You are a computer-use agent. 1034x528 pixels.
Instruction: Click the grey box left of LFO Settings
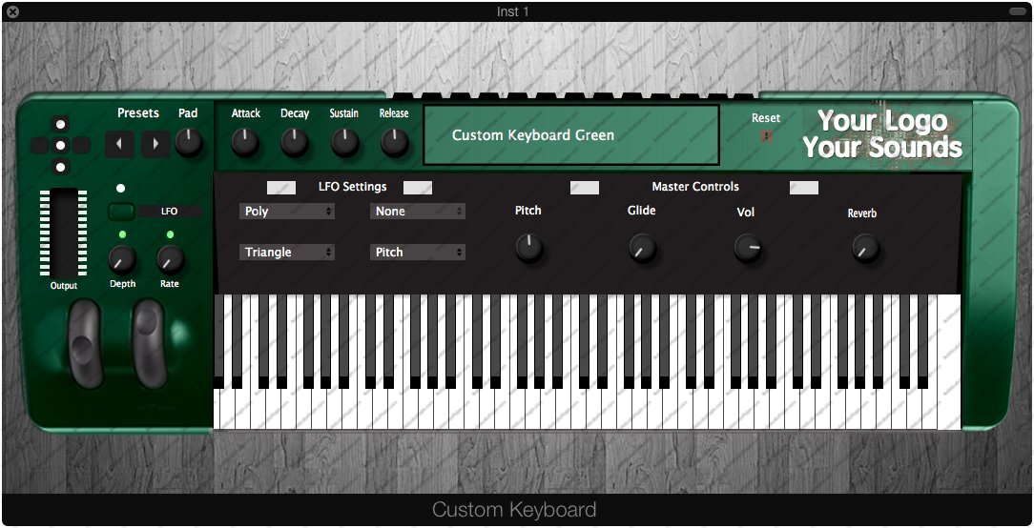[281, 188]
